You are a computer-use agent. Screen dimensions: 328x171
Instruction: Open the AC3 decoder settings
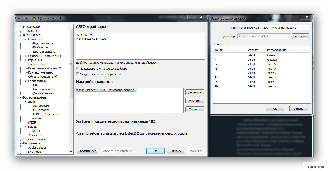pyautogui.click(x=41, y=106)
